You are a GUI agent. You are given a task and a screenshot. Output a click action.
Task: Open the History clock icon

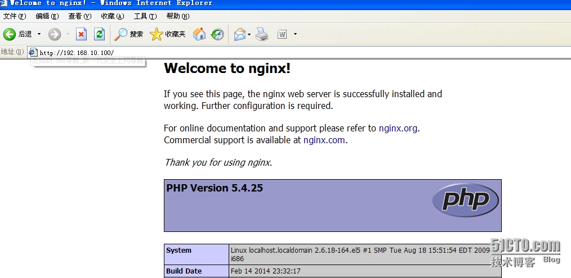point(217,34)
